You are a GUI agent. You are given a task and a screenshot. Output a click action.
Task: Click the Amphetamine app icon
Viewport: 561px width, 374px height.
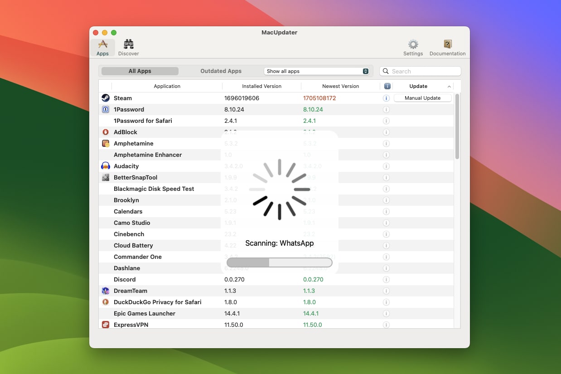click(x=106, y=143)
